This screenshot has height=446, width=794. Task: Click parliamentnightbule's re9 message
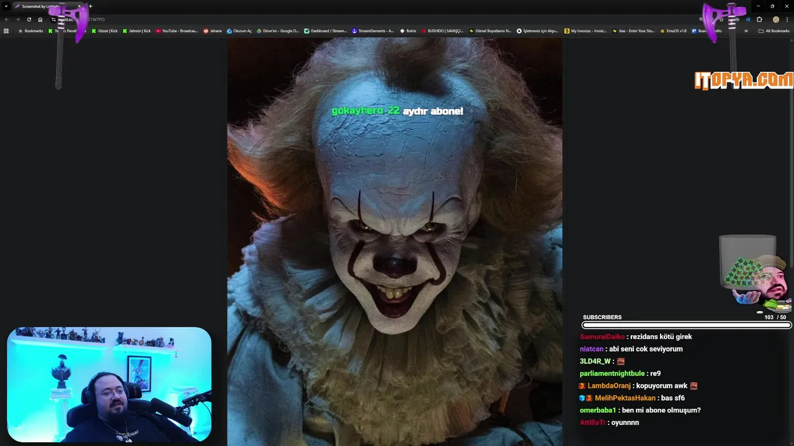(x=620, y=374)
